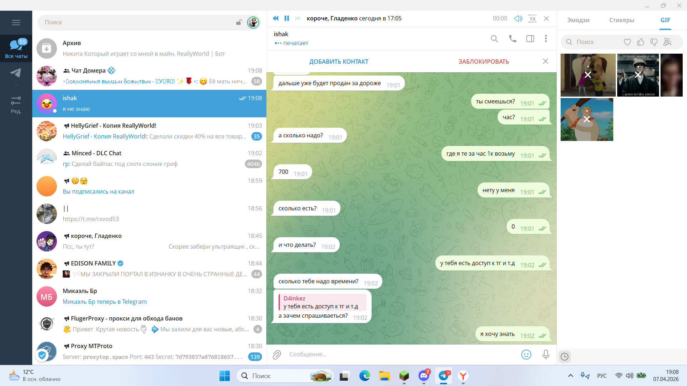The height and width of the screenshot is (386, 687).
Task: Pause the audio playback
Action: pyautogui.click(x=287, y=18)
